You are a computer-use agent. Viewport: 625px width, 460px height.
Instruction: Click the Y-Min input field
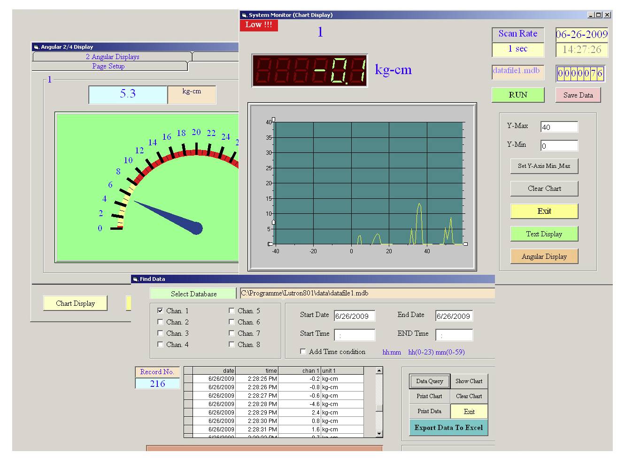click(559, 146)
